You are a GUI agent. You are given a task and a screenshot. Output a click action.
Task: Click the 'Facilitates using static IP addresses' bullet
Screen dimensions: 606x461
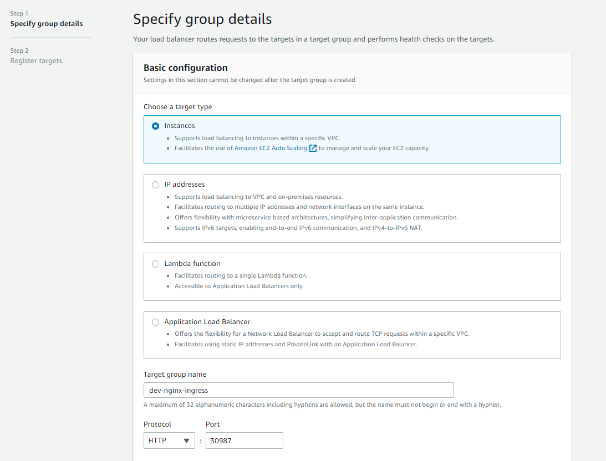coord(296,344)
